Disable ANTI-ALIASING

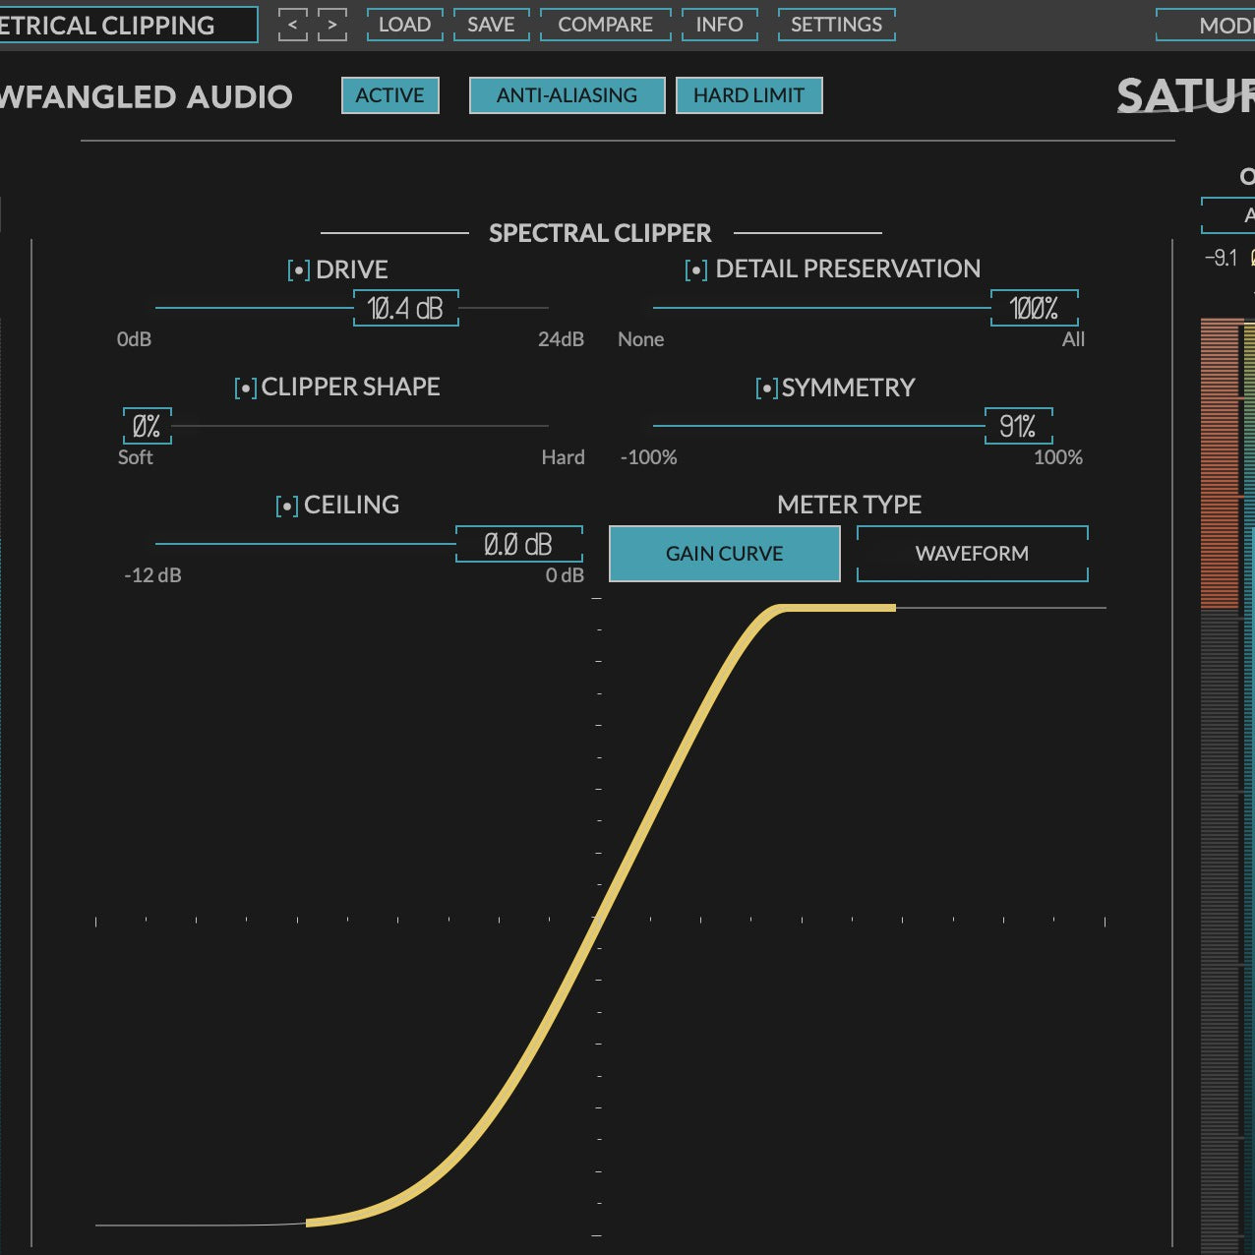point(567,95)
